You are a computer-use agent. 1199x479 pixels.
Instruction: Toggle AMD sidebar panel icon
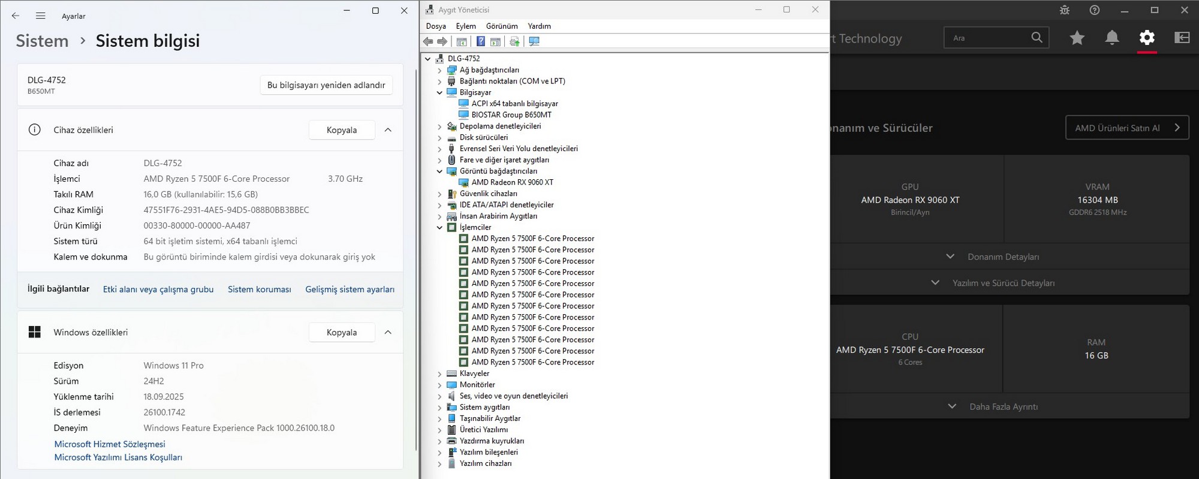point(1182,38)
